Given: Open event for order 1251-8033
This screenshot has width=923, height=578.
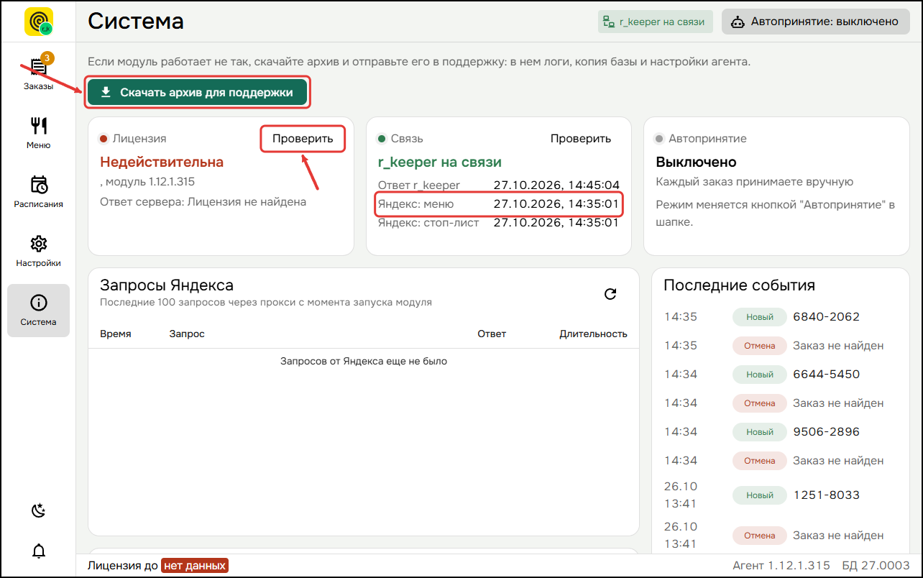Looking at the screenshot, I should (x=826, y=495).
